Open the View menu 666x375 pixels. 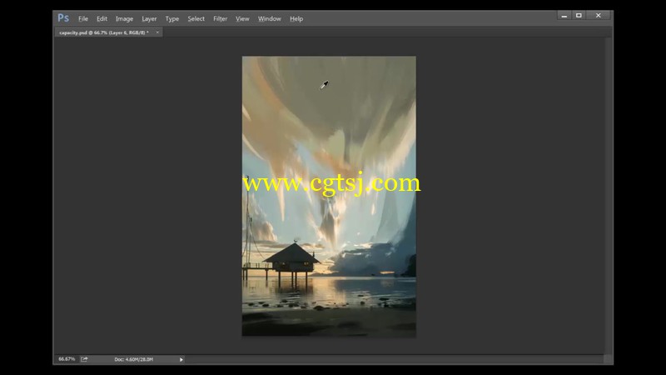pos(242,18)
